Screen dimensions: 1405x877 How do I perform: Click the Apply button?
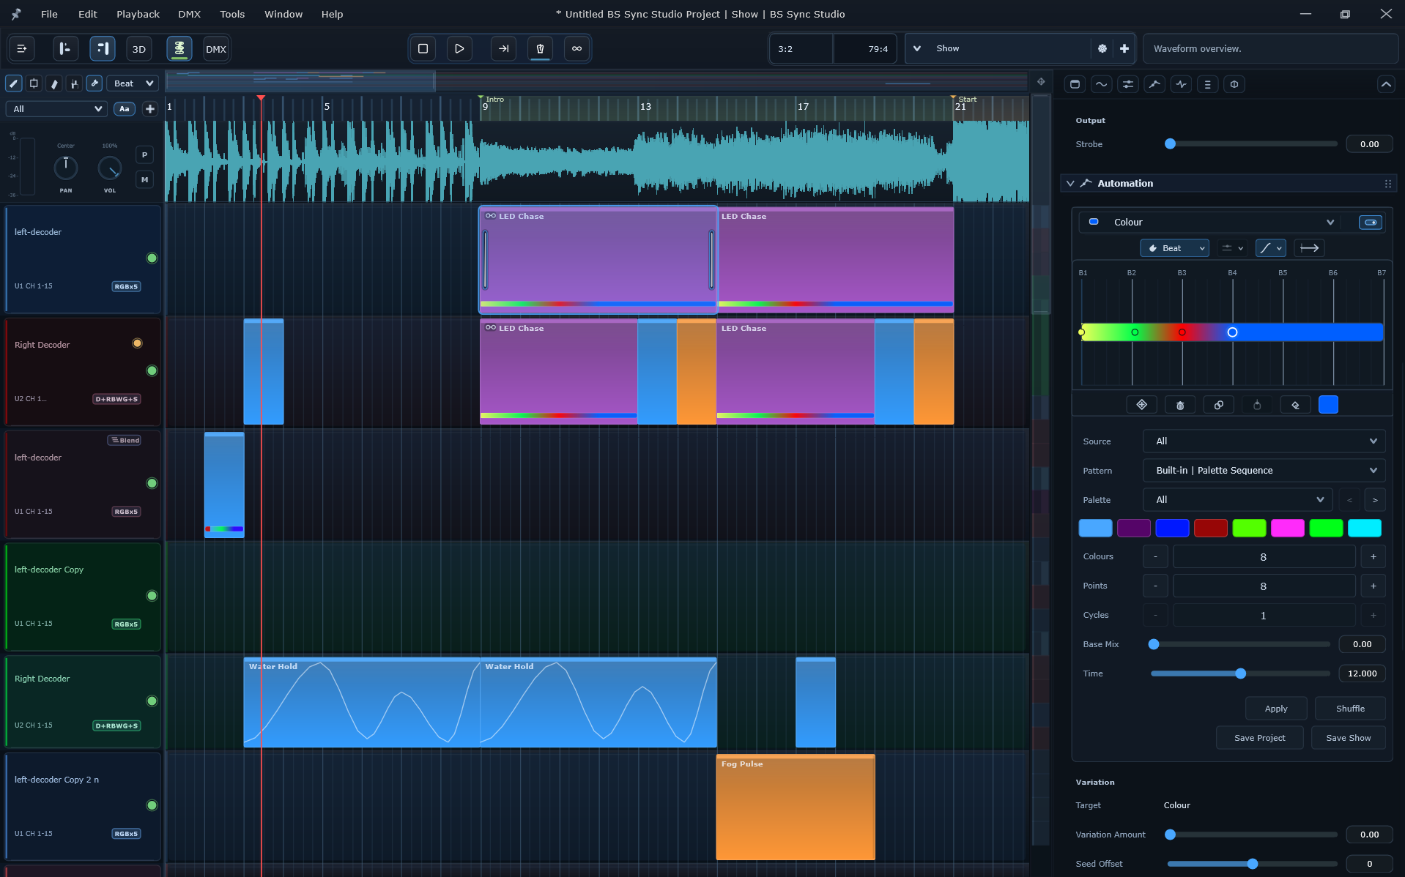(1276, 709)
